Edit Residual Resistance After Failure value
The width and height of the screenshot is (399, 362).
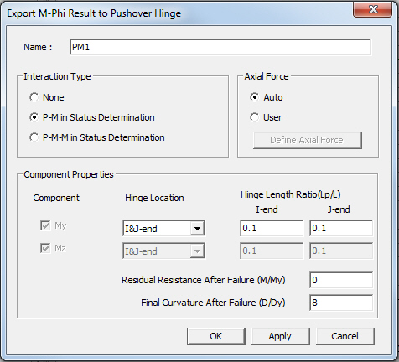pyautogui.click(x=341, y=280)
